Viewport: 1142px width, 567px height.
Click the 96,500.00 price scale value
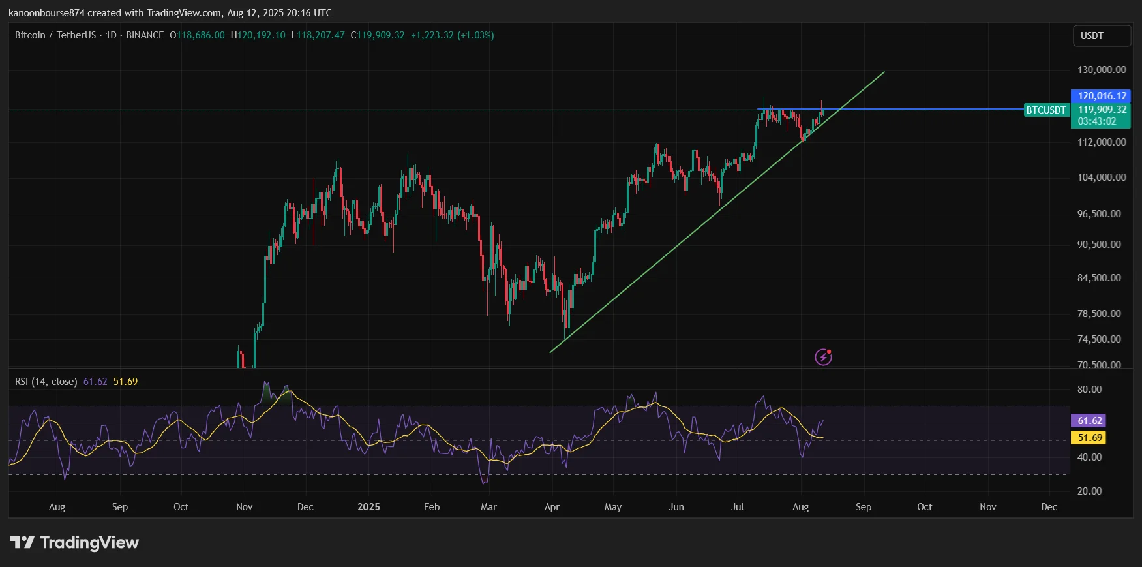coord(1099,214)
